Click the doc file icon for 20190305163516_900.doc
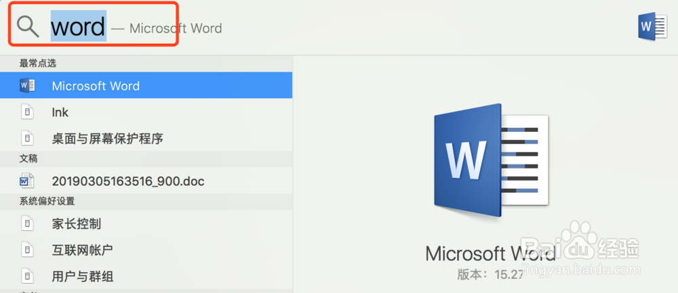This screenshot has width=678, height=293. click(x=27, y=181)
